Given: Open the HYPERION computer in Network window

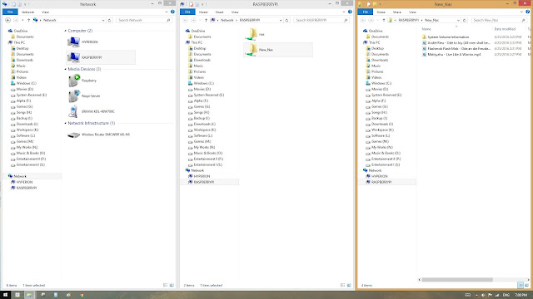Looking at the screenshot, I should tap(83, 42).
